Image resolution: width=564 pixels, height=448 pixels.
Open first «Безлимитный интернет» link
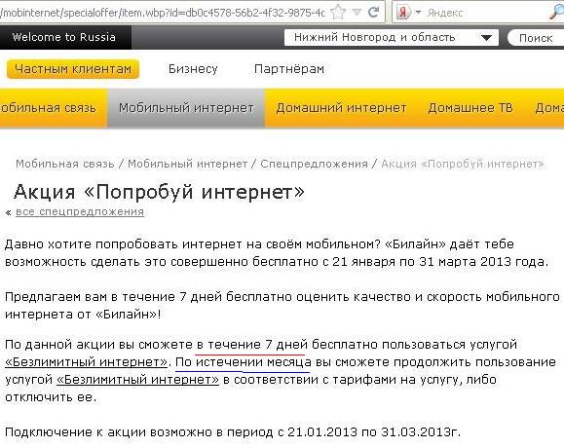point(87,361)
